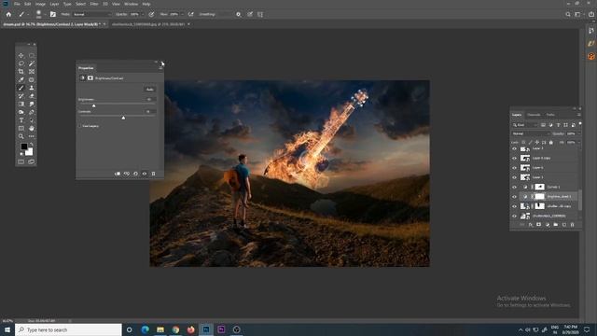The width and height of the screenshot is (597, 336).
Task: Select the Eyedropper tool
Action: (x=21, y=79)
